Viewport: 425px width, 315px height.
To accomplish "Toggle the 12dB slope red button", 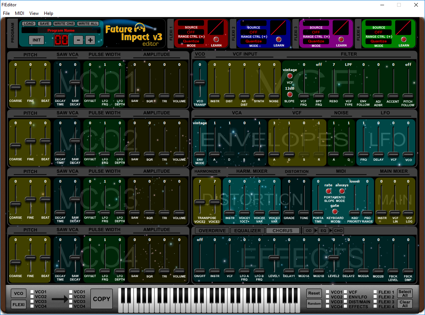I will [290, 94].
